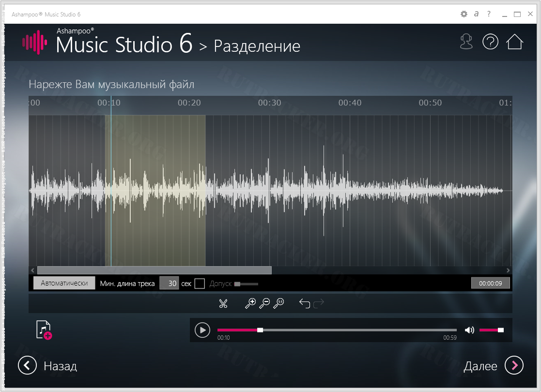Zoom out of the waveform
Image resolution: width=541 pixels, height=392 pixels.
click(x=264, y=303)
